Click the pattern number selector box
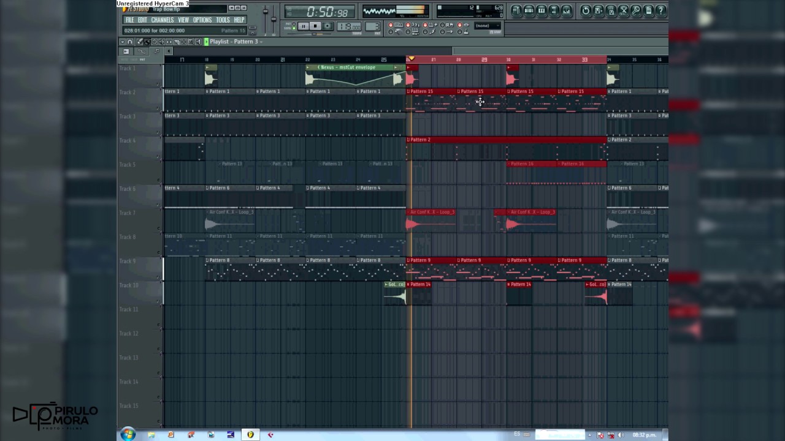The width and height of the screenshot is (785, 441). click(373, 26)
